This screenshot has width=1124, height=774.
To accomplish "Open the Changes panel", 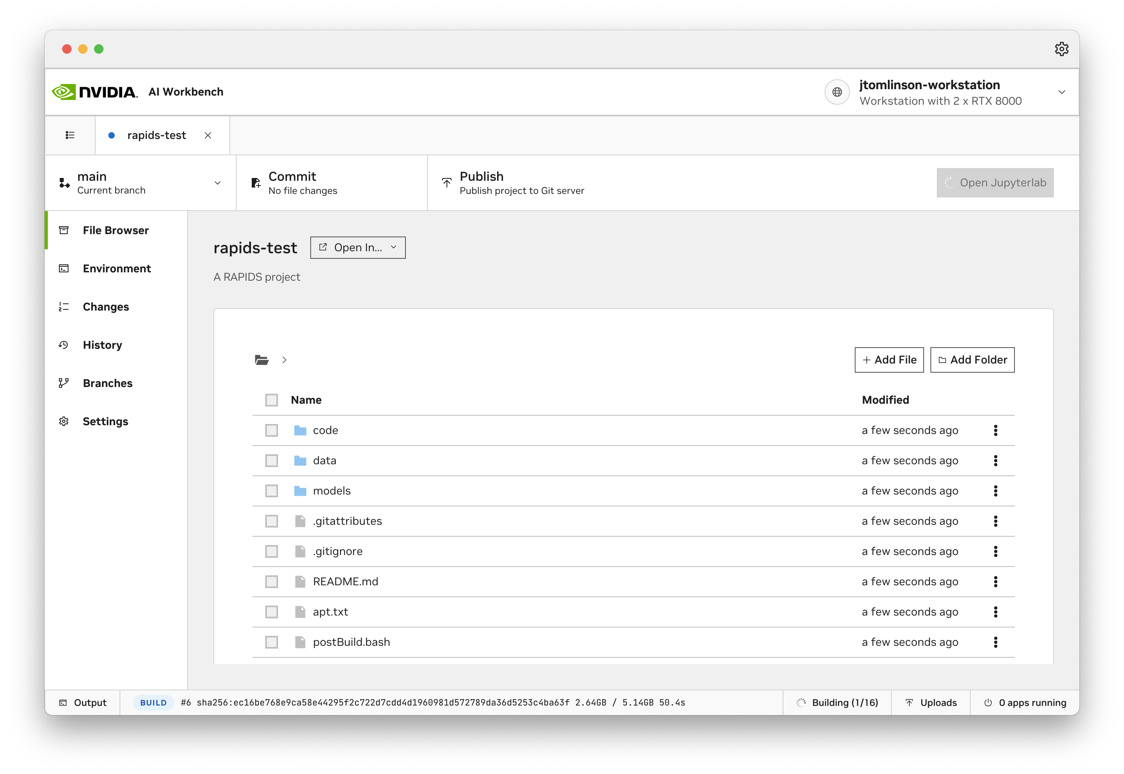I will tap(106, 307).
